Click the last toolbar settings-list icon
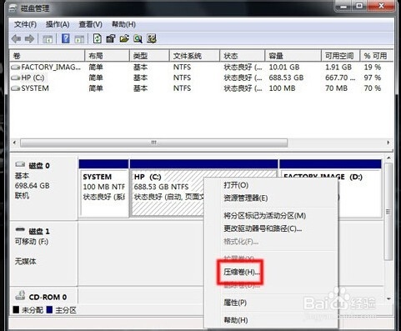Image resolution: width=401 pixels, height=331 pixels. (x=152, y=38)
